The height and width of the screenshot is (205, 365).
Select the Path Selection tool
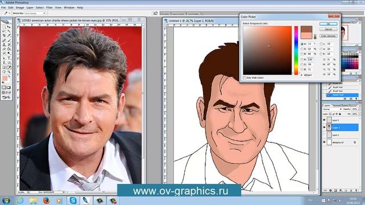tap(4, 58)
